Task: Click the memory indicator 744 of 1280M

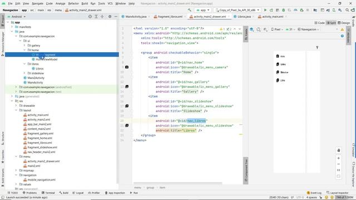Action: [x=344, y=198]
